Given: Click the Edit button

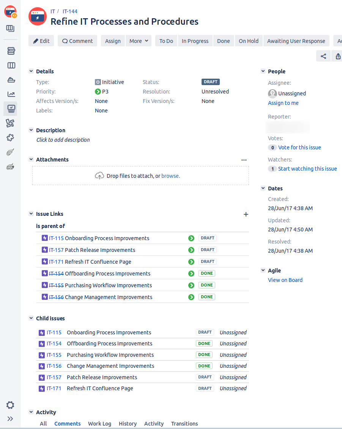Looking at the screenshot, I should point(41,41).
